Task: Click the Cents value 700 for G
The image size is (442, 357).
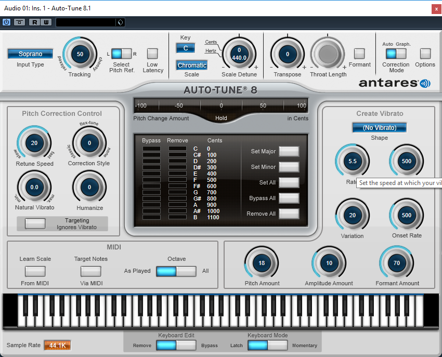Action: [212, 192]
